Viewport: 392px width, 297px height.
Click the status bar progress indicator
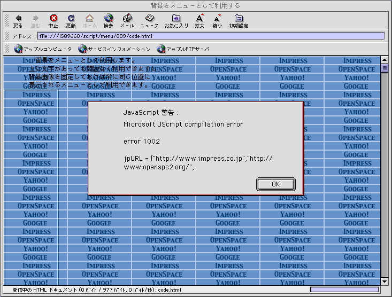point(344,290)
